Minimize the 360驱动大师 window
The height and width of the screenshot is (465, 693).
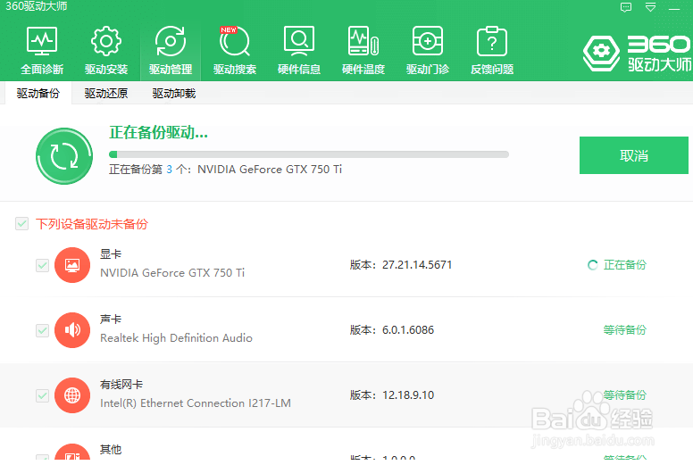click(x=674, y=8)
